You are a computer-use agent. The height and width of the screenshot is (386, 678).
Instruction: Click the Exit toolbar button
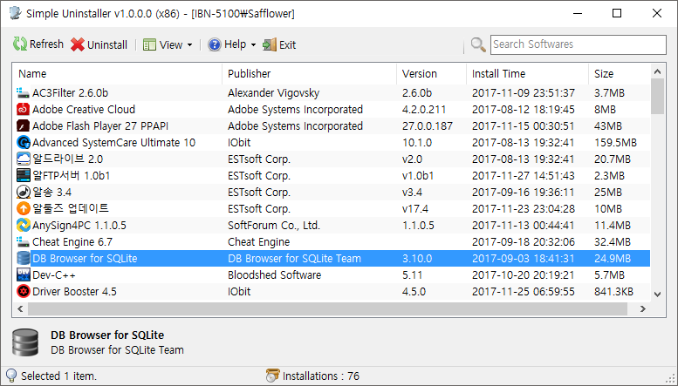coord(279,44)
